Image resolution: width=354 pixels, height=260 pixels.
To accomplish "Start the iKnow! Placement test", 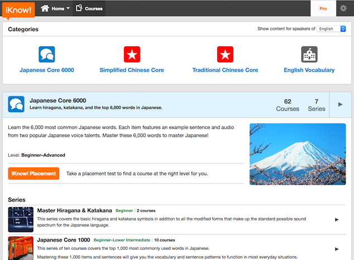I will pos(34,174).
